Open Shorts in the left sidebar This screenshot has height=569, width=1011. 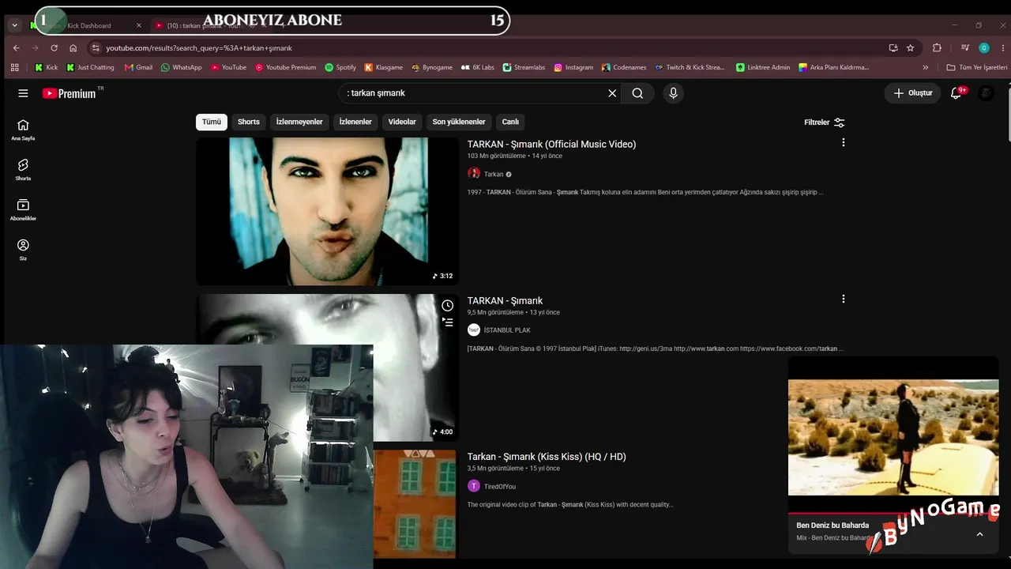pos(23,169)
